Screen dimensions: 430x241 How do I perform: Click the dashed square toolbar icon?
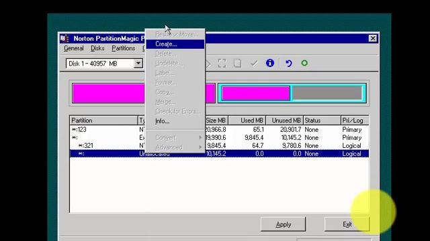point(222,64)
